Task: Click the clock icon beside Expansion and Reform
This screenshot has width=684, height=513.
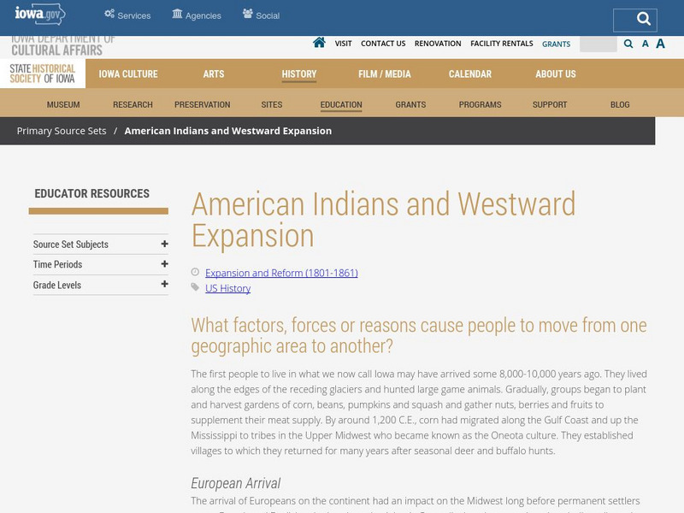Action: 195,271
